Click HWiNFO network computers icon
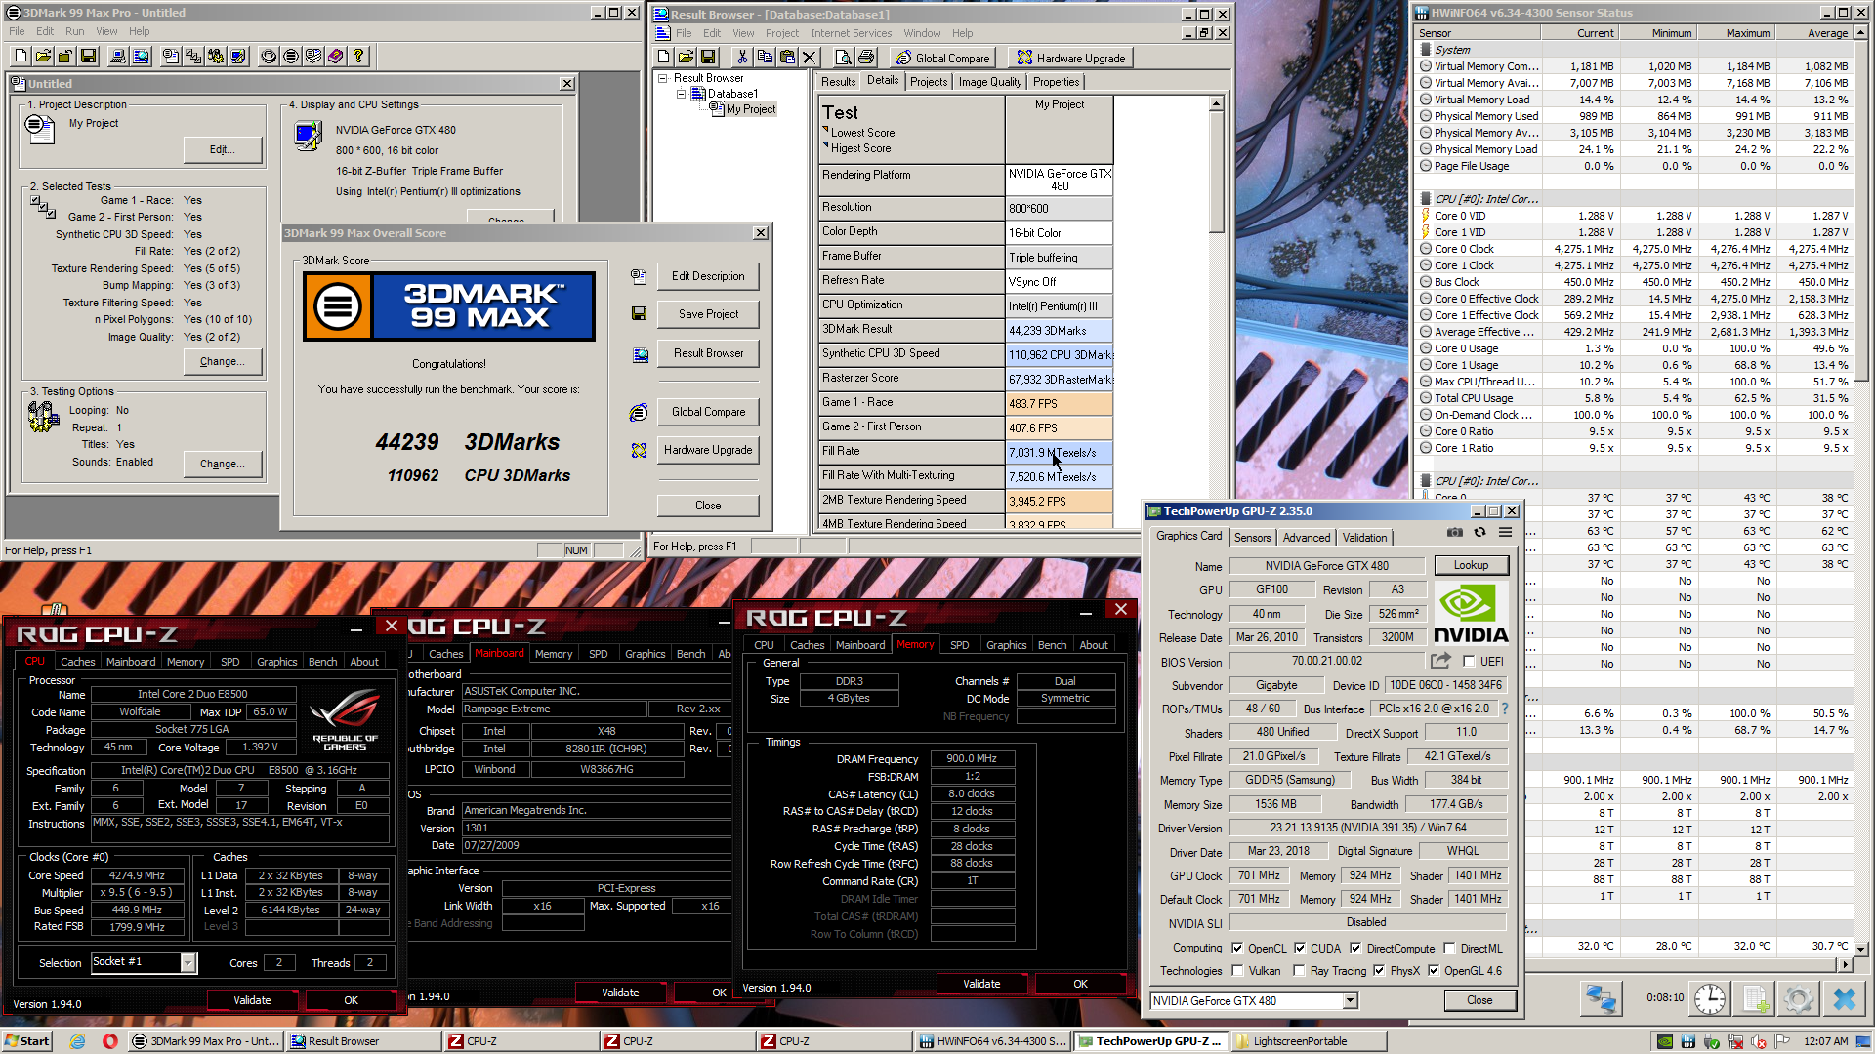Screen dimensions: 1875x1054 (x=1601, y=998)
